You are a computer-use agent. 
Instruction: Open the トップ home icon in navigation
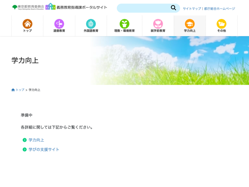[x=27, y=24]
